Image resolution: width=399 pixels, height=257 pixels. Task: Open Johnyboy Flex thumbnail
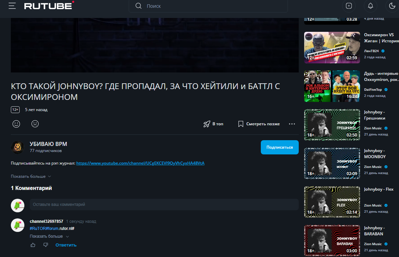(x=332, y=202)
